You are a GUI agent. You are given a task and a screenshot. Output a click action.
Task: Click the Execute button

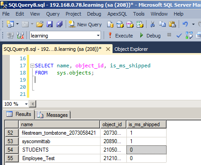pyautogui.click(x=121, y=36)
